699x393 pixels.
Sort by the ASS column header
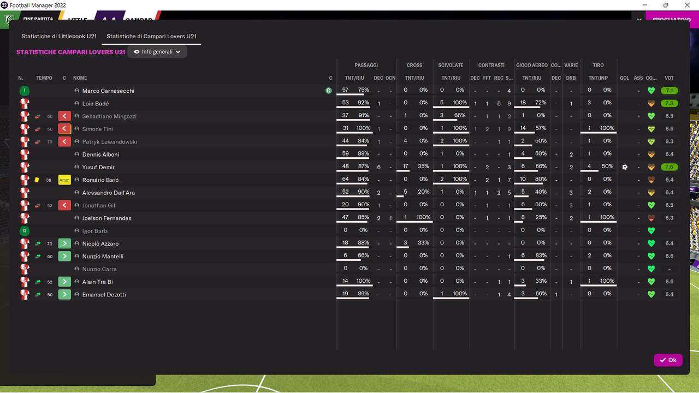tap(638, 78)
